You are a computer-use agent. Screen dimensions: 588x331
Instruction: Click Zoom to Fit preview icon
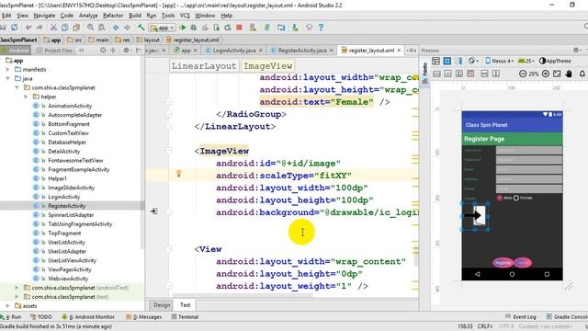point(557,74)
